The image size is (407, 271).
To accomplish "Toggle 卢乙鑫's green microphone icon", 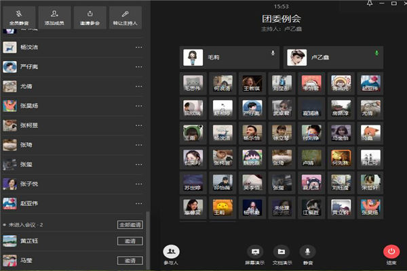I will click(x=376, y=53).
